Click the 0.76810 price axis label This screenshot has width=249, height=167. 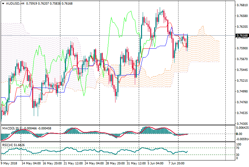click(241, 5)
